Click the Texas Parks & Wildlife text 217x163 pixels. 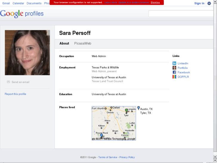pos(105,67)
